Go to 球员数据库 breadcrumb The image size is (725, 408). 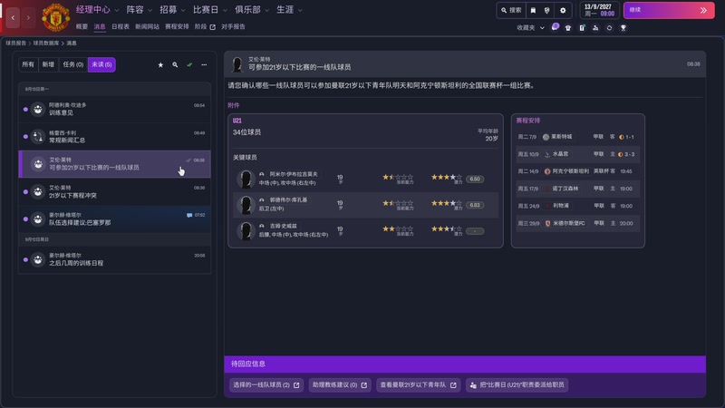click(x=46, y=43)
